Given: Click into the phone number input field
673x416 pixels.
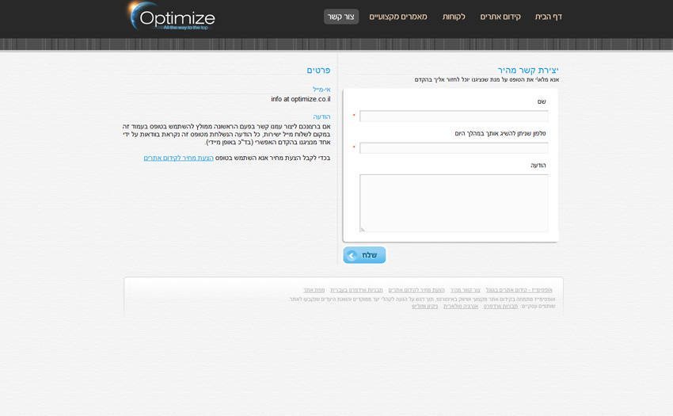Looking at the screenshot, I should tap(453, 148).
